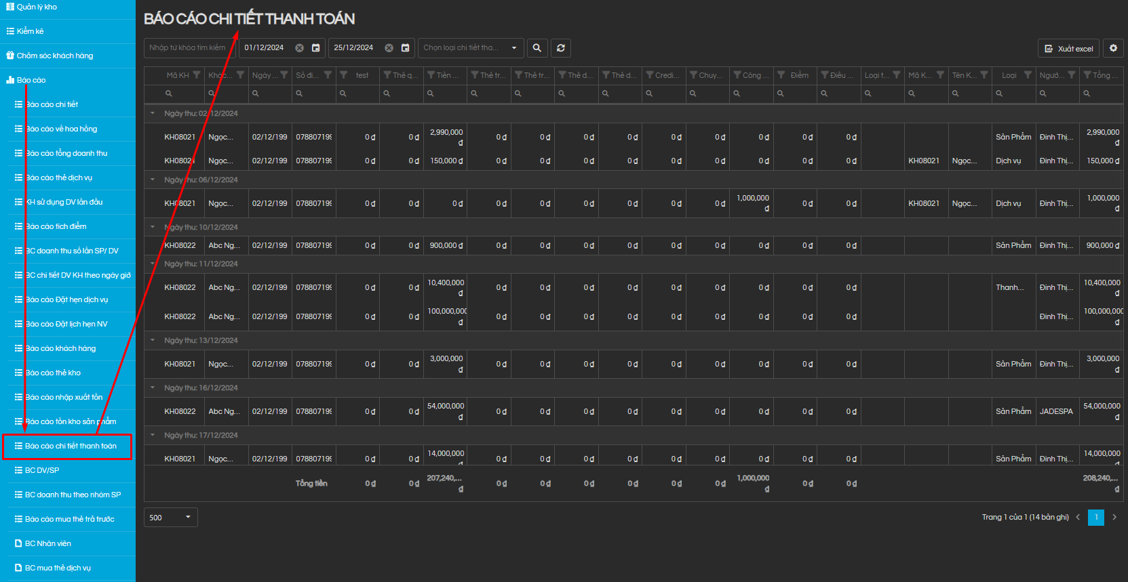The image size is (1128, 582).
Task: Open filter icon on Mã KH column
Action: 197,75
